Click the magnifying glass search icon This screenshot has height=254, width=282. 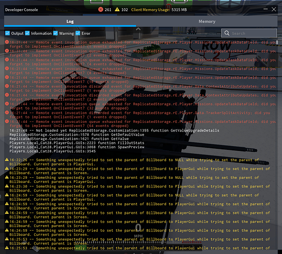coord(227,33)
